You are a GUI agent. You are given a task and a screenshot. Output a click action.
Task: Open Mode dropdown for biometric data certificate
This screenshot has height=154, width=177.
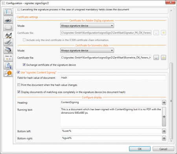(87, 51)
